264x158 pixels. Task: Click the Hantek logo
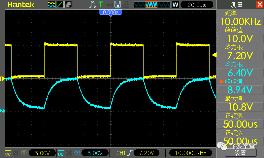pyautogui.click(x=21, y=5)
